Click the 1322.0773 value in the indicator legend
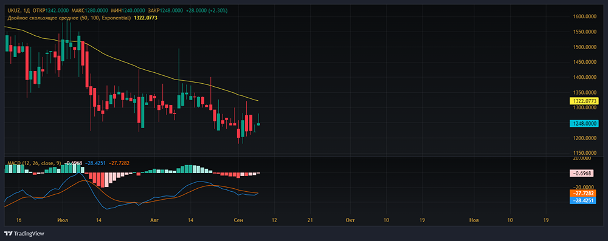The image size is (608, 241). tap(145, 18)
